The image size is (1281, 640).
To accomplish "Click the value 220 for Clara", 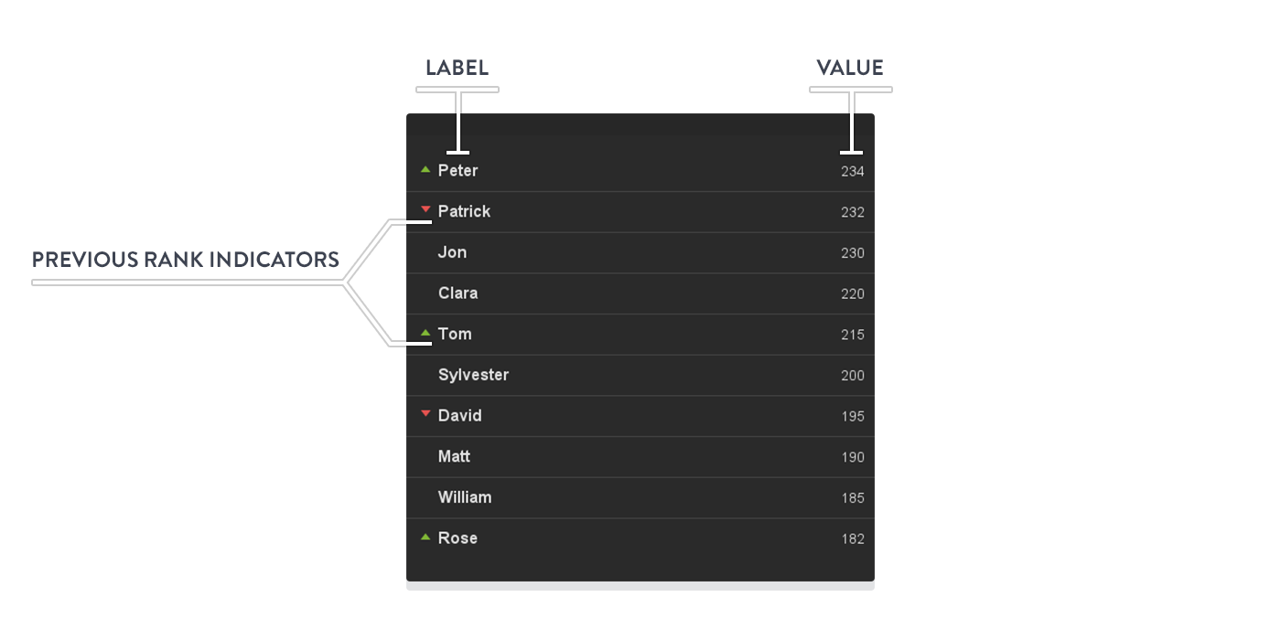I will pyautogui.click(x=853, y=293).
